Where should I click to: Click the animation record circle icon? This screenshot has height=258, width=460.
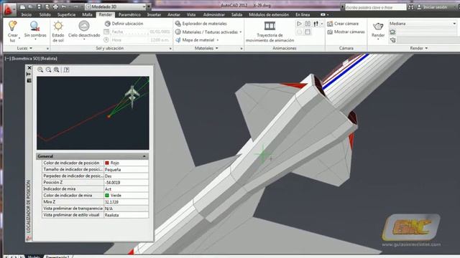(x=299, y=32)
